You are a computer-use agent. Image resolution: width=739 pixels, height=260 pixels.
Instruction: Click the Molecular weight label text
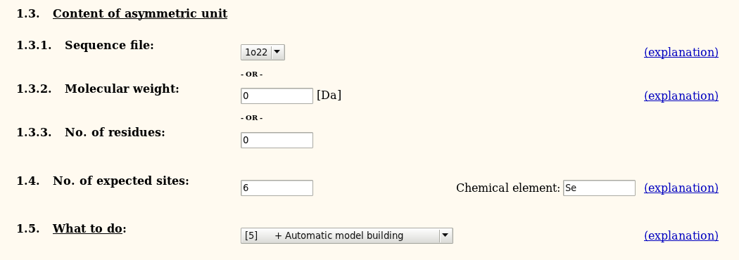(x=122, y=89)
